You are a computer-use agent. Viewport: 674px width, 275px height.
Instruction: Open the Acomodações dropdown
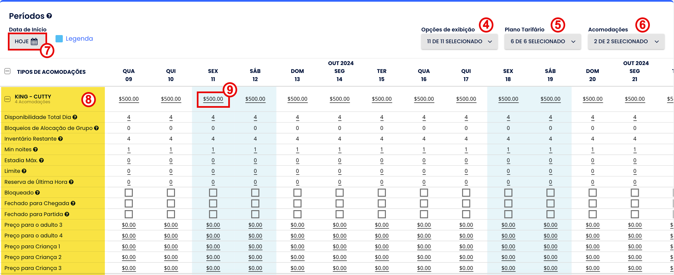pos(626,42)
